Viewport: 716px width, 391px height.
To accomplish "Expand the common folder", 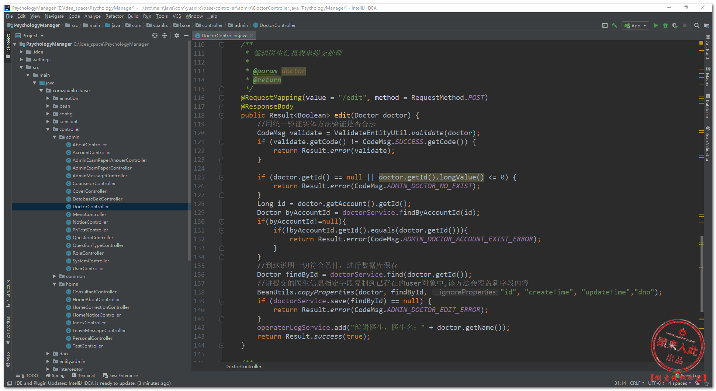I will click(55, 276).
